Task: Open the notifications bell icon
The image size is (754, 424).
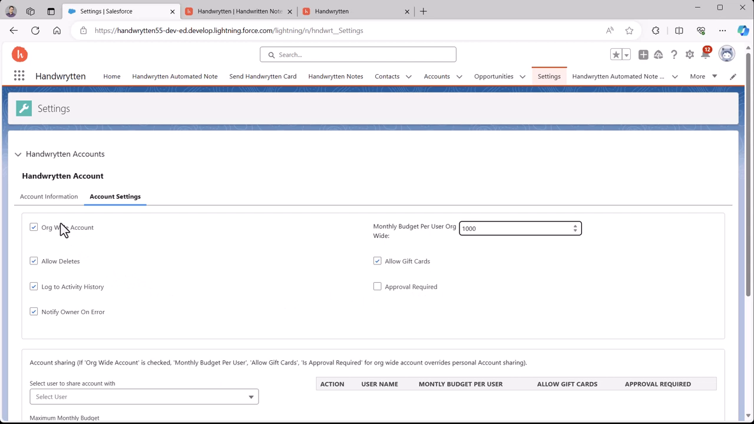Action: pyautogui.click(x=705, y=55)
